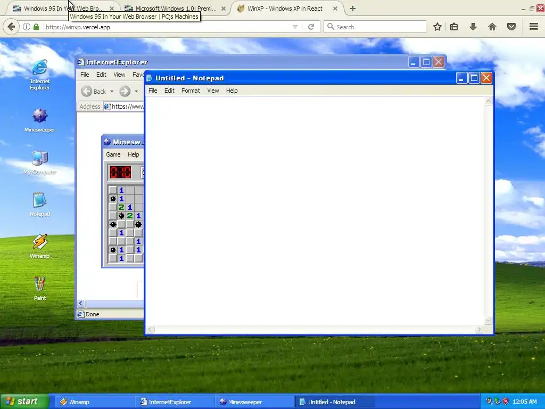Open the Firefox URL history dropdown arrow
This screenshot has width=545, height=409.
tap(295, 27)
